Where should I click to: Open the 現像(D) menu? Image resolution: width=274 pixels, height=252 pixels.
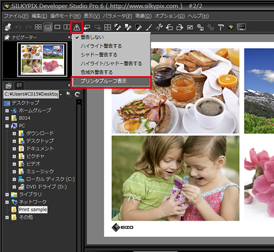tap(144, 16)
